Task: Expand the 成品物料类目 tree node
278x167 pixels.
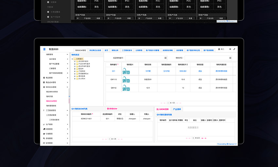Action: tap(75, 61)
